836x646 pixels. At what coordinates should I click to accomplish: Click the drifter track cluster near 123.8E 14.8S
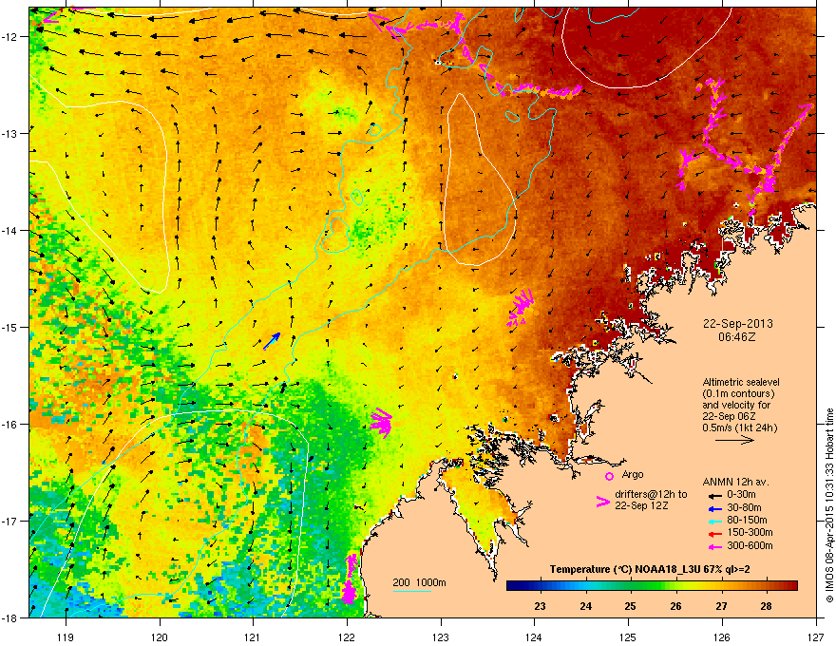520,308
